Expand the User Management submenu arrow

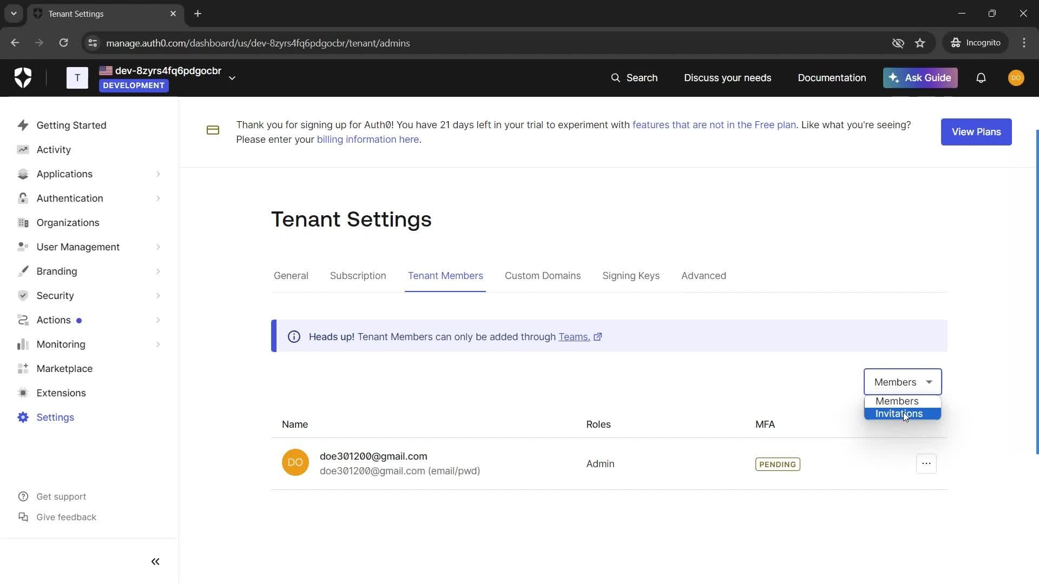pos(158,247)
